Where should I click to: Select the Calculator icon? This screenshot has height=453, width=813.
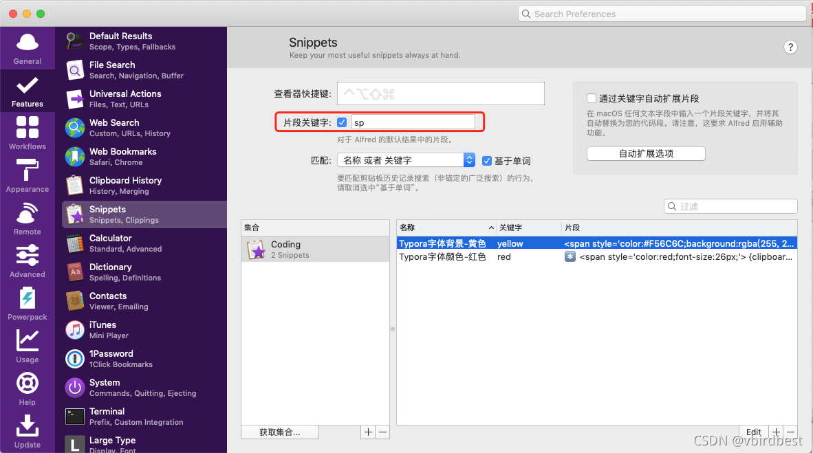pyautogui.click(x=75, y=243)
